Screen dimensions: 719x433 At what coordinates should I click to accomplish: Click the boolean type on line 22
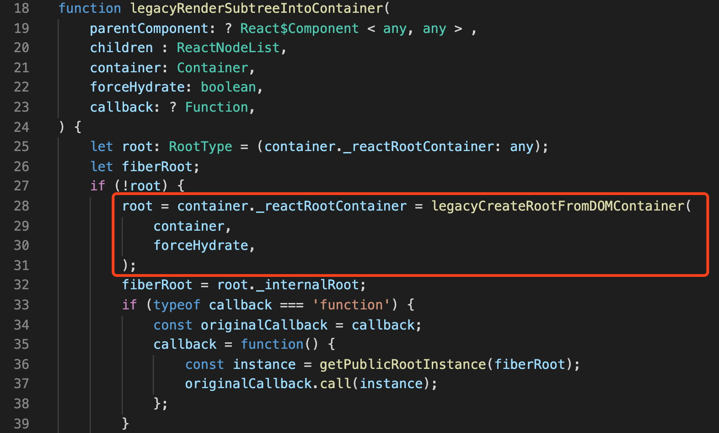pos(228,87)
